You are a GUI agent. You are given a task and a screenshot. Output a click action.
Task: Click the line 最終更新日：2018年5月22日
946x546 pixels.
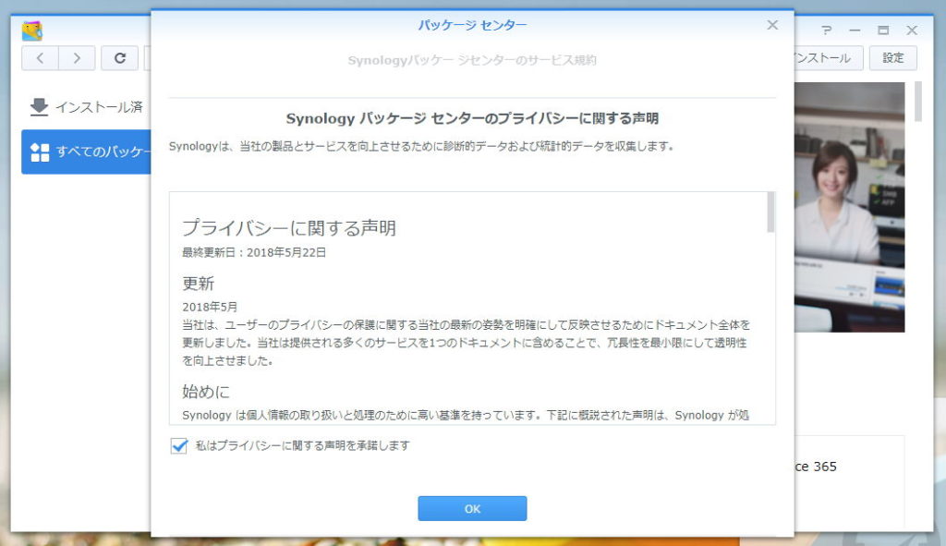tap(254, 252)
